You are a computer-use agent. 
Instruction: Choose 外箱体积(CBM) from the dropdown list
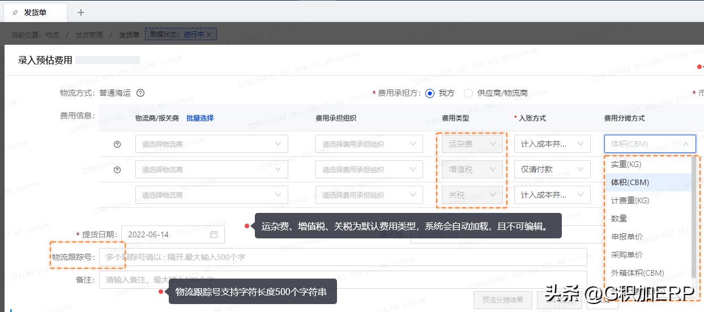(648, 273)
